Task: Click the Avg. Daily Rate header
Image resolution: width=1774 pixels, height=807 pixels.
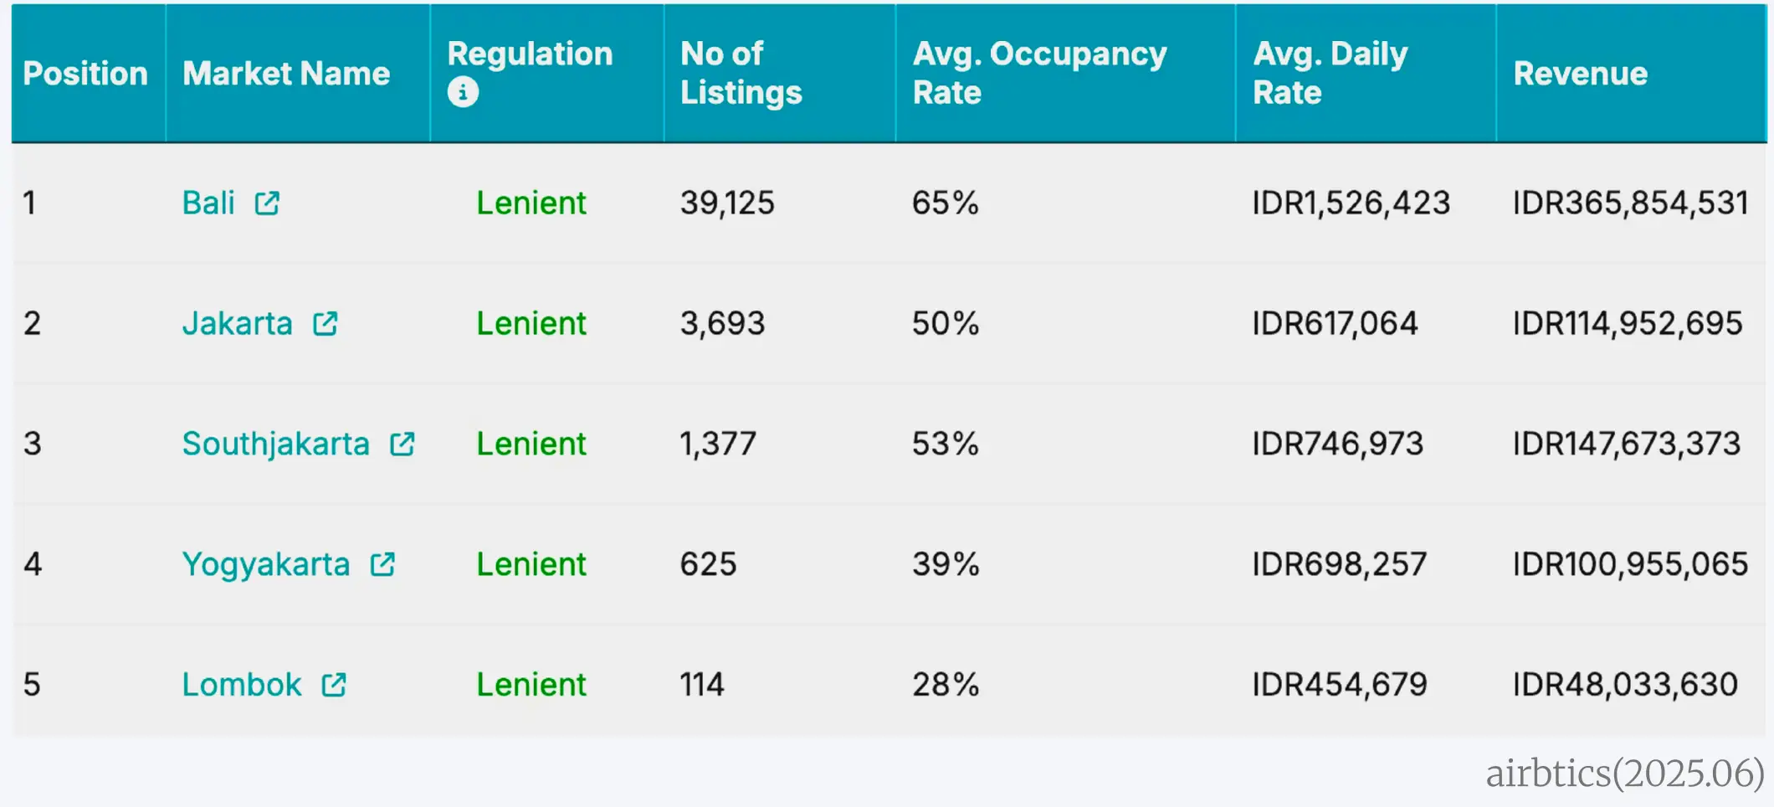Action: (x=1330, y=74)
